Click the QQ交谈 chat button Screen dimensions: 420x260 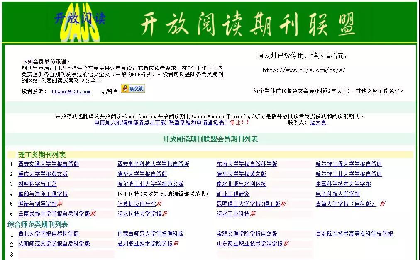133,89
